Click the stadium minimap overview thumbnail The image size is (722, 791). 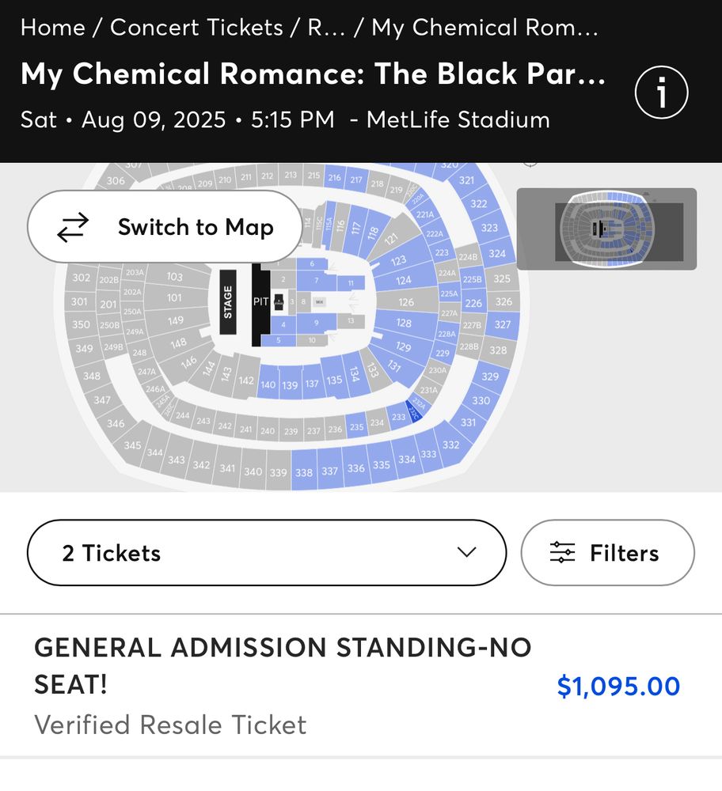pos(606,229)
